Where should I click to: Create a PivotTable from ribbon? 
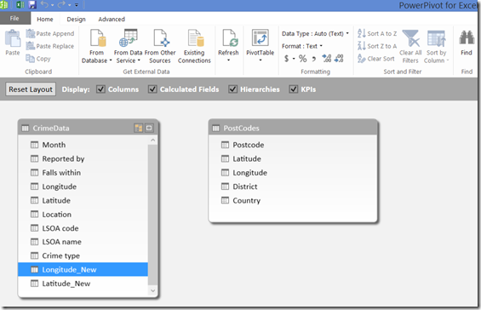pos(261,43)
